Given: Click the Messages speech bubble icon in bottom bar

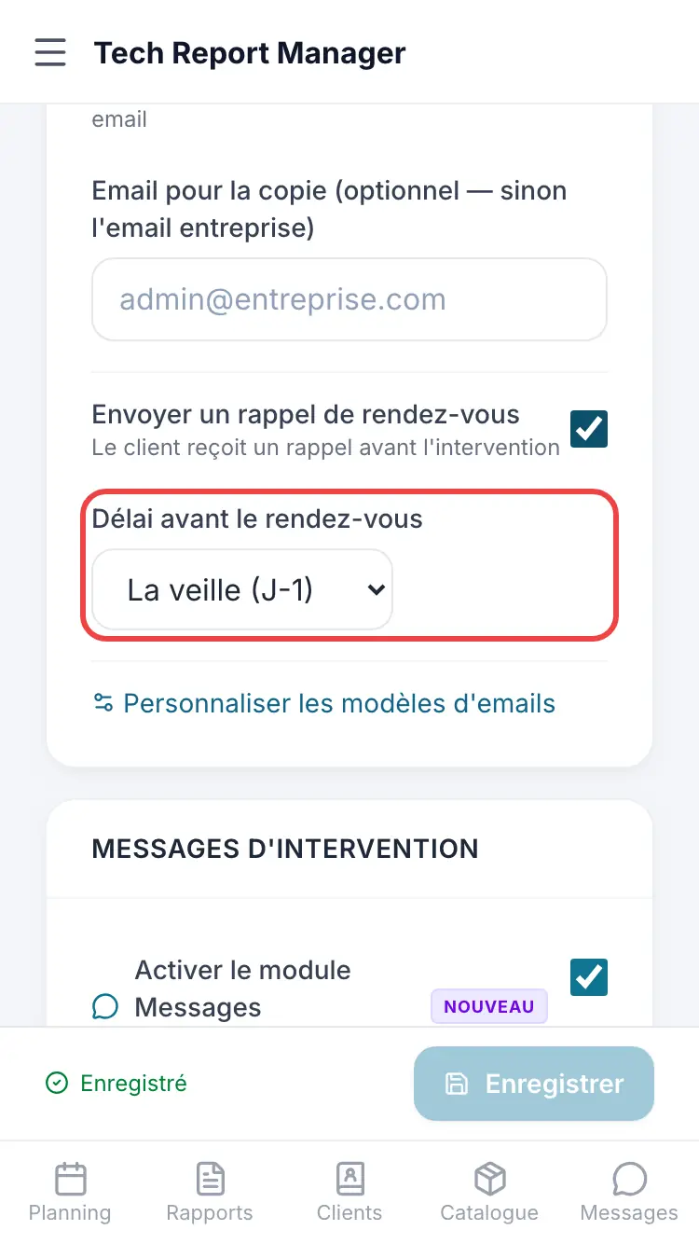Looking at the screenshot, I should (x=629, y=1180).
